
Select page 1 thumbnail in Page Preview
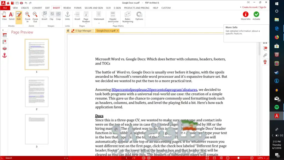(x=37, y=54)
